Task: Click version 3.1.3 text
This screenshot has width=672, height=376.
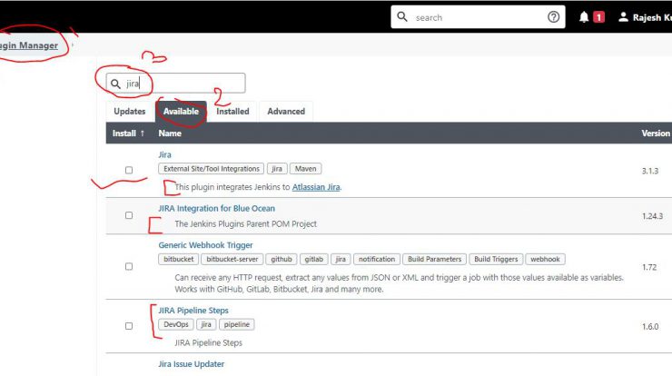Action: coord(649,171)
